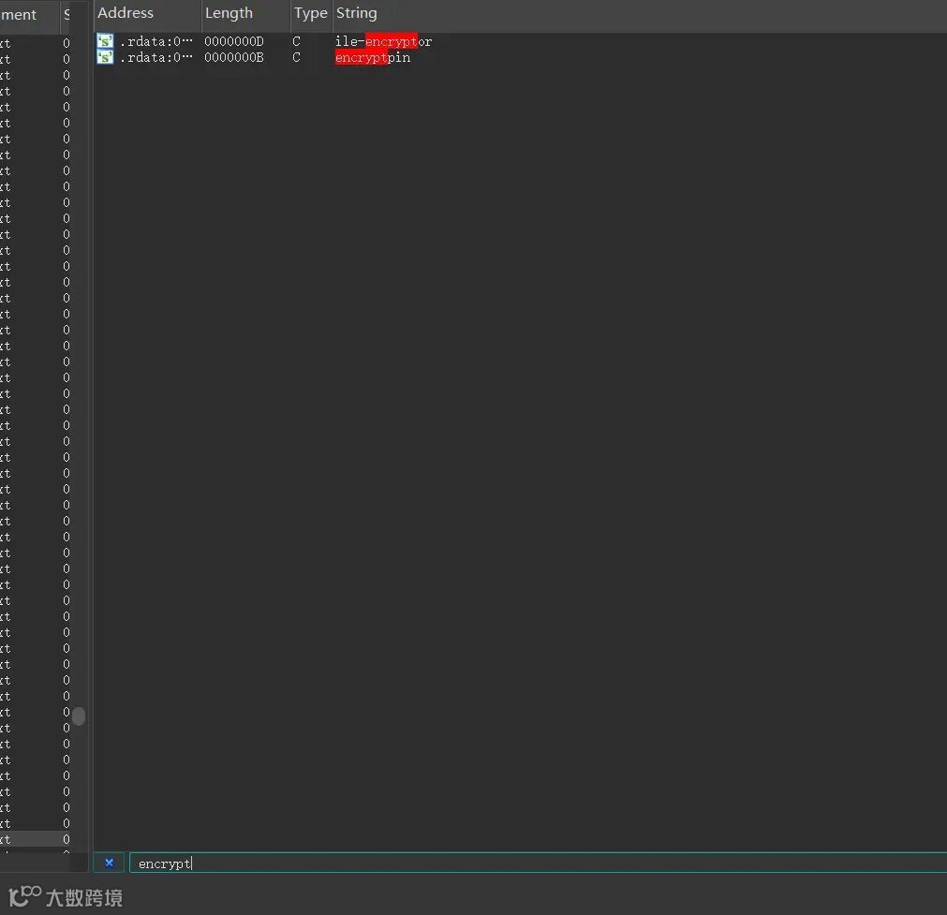Click the string icon beside ile-encryptor
The height and width of the screenshot is (915, 947).
[x=105, y=41]
